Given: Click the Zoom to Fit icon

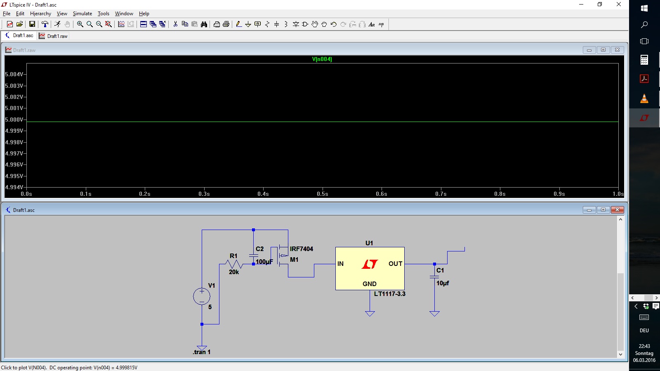Looking at the screenshot, I should pyautogui.click(x=108, y=24).
